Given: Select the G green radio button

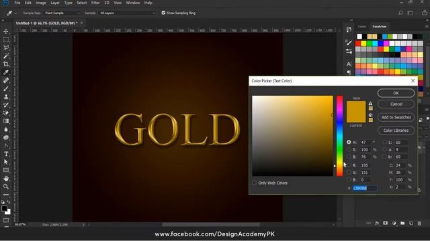Looking at the screenshot, I should 349,173.
